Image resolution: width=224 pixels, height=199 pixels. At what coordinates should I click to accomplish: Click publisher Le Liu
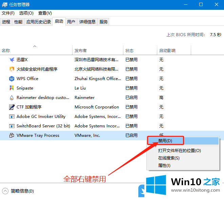coord(80,88)
